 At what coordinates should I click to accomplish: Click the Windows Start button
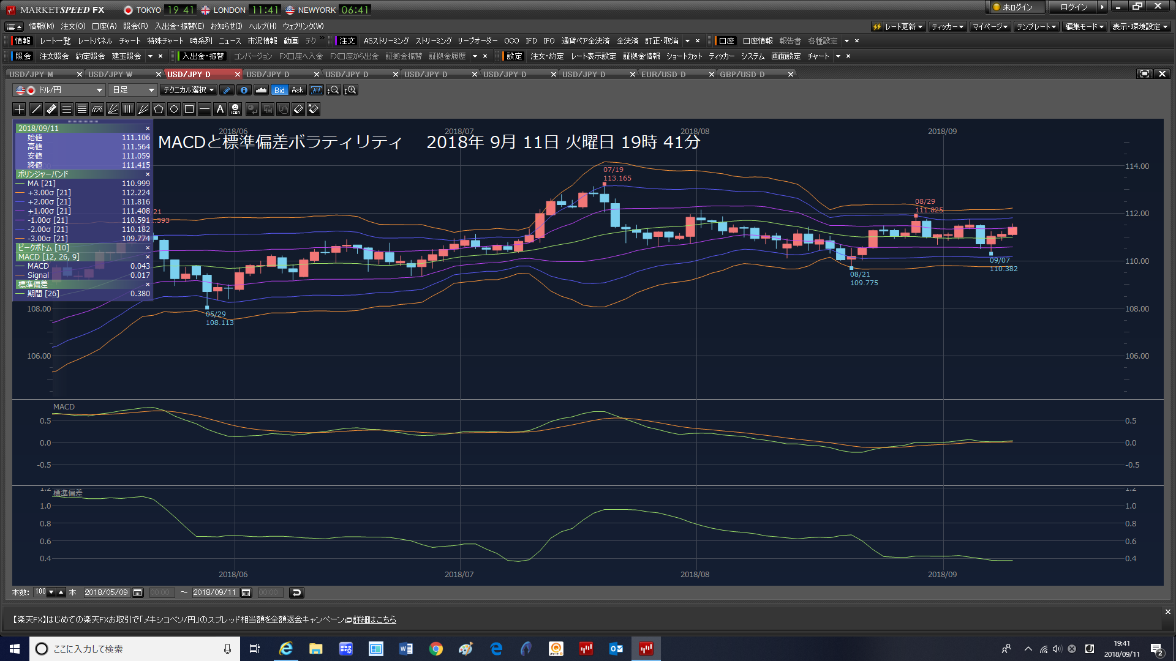tap(15, 649)
